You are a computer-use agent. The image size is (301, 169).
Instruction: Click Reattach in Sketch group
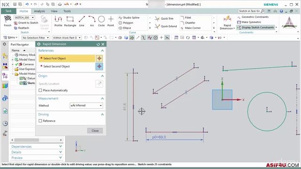21,28
